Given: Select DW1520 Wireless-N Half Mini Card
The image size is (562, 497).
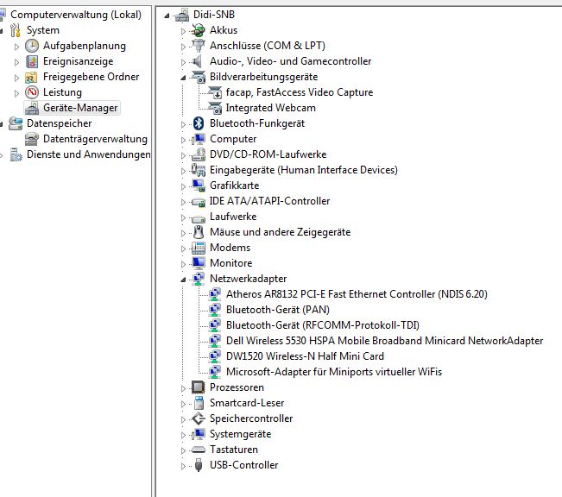Looking at the screenshot, I should tap(305, 356).
